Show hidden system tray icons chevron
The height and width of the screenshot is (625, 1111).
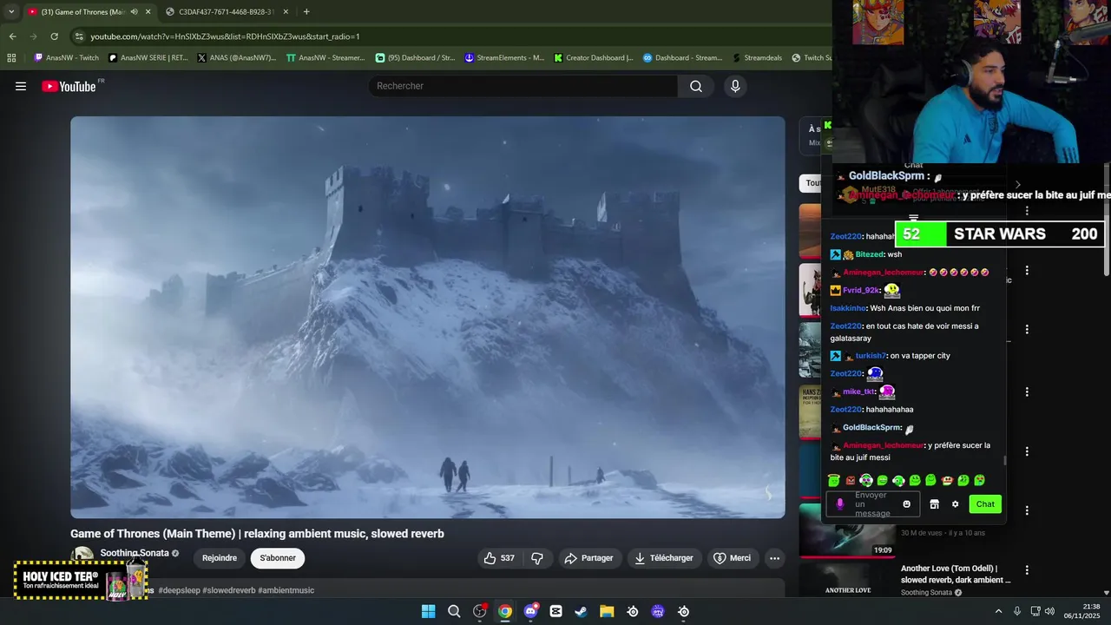tap(998, 611)
